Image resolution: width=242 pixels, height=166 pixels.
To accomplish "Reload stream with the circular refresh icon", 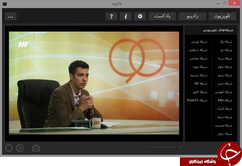I will click(20, 148).
